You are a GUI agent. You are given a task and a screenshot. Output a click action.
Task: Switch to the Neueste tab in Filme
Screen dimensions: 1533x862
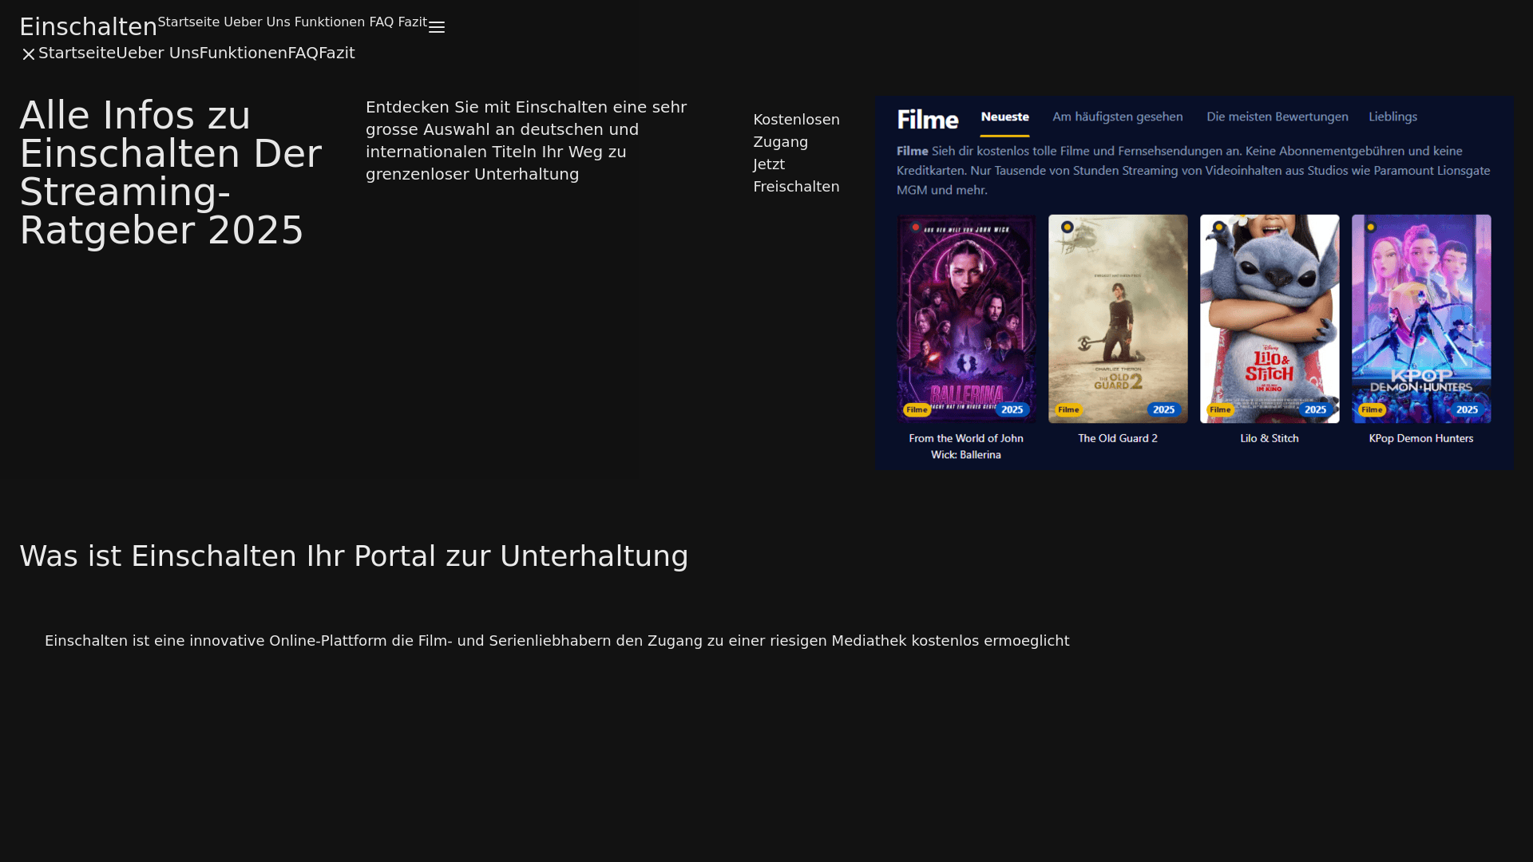[1004, 117]
